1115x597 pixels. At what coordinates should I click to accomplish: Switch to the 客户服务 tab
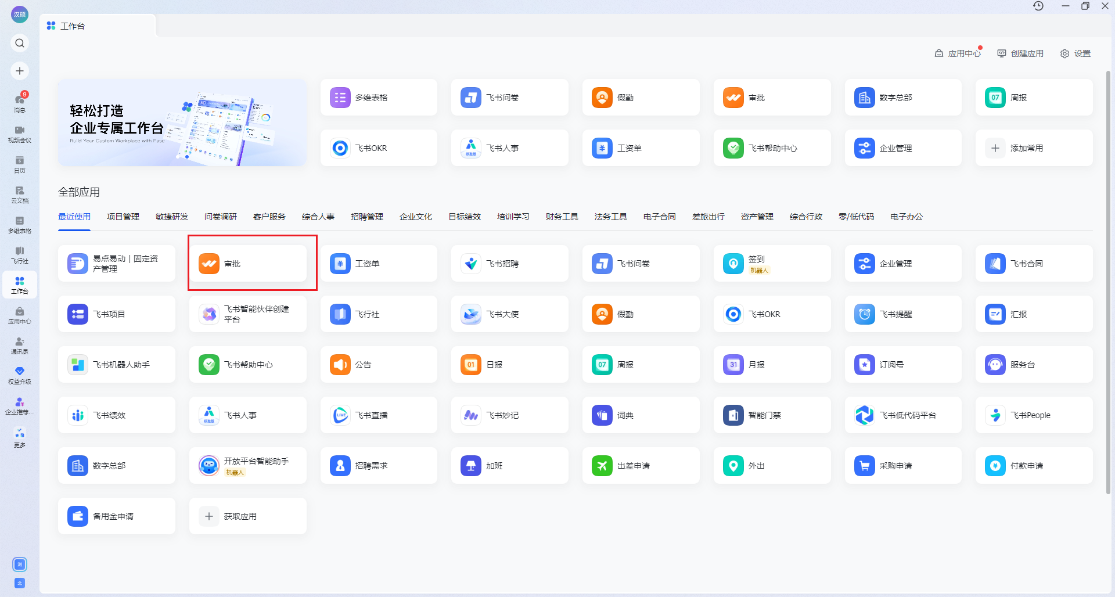click(x=269, y=217)
